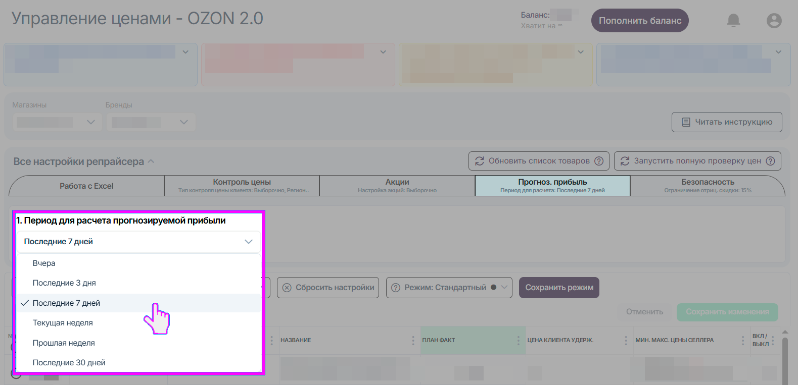Click МИН. МАКС. ЦЕНЫ СЕЛЛЕРА column header
The height and width of the screenshot is (385, 798).
(x=691, y=340)
